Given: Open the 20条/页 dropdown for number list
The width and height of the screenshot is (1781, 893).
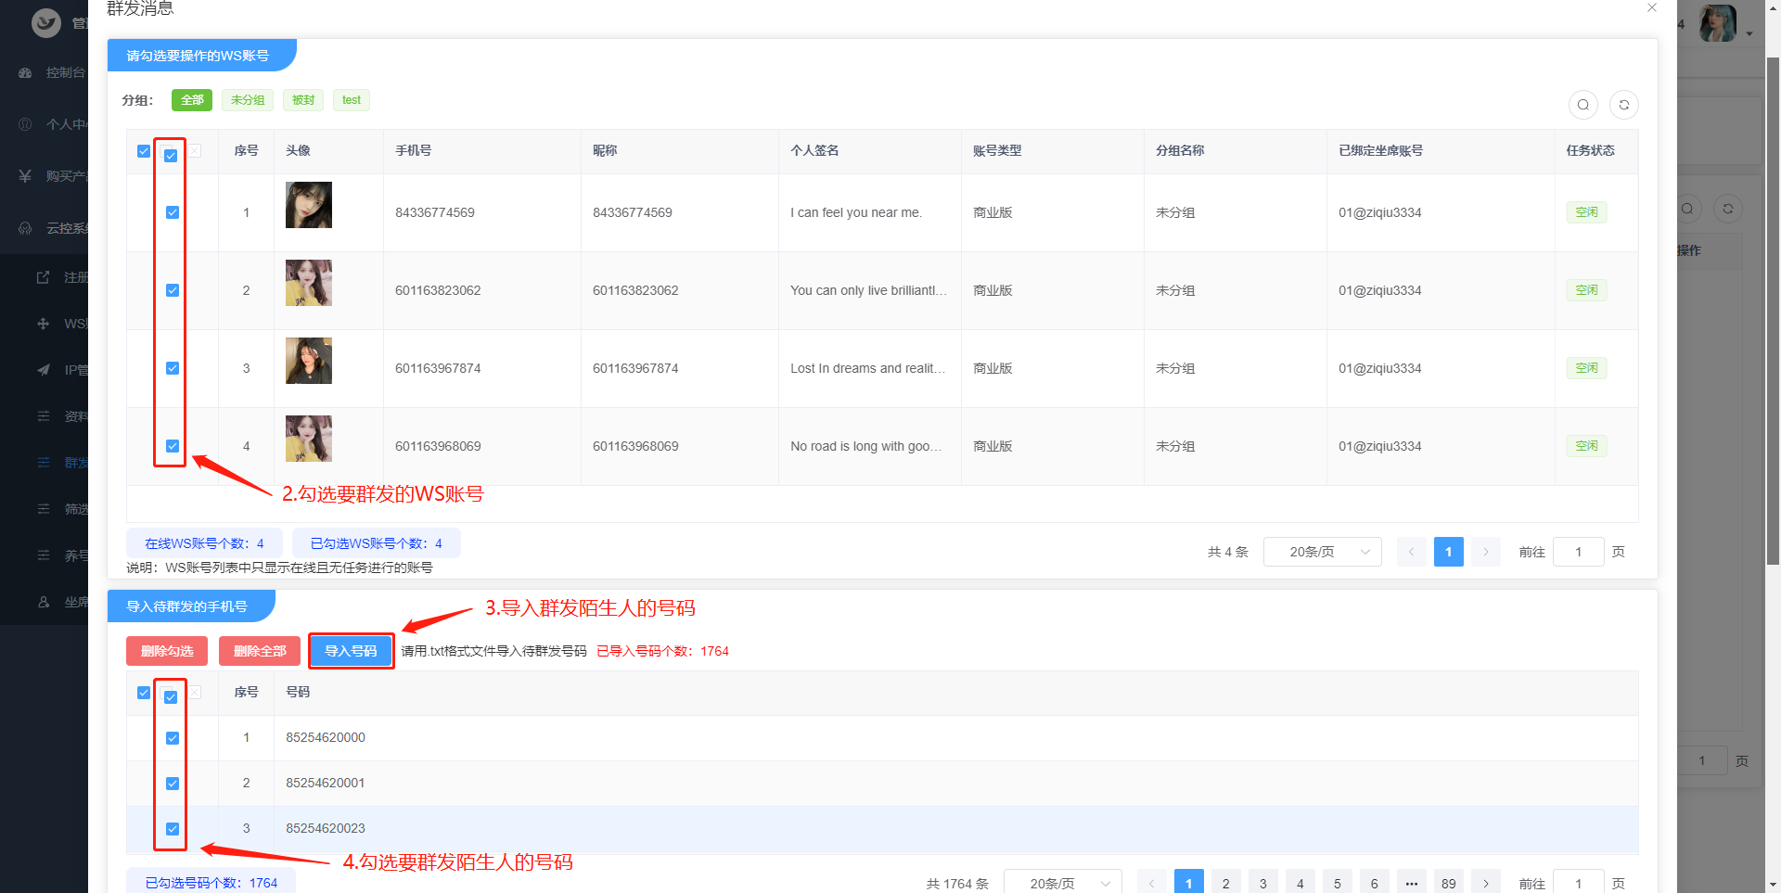Looking at the screenshot, I should (1063, 883).
